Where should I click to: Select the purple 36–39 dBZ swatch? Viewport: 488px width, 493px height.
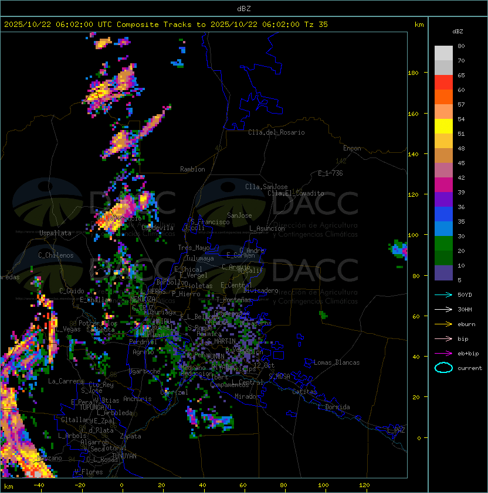tap(443, 199)
